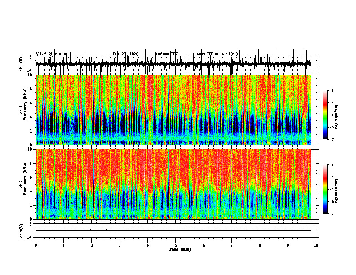Click the "VLF Spectra" plot title
The width and height of the screenshot is (356, 275).
click(51, 54)
